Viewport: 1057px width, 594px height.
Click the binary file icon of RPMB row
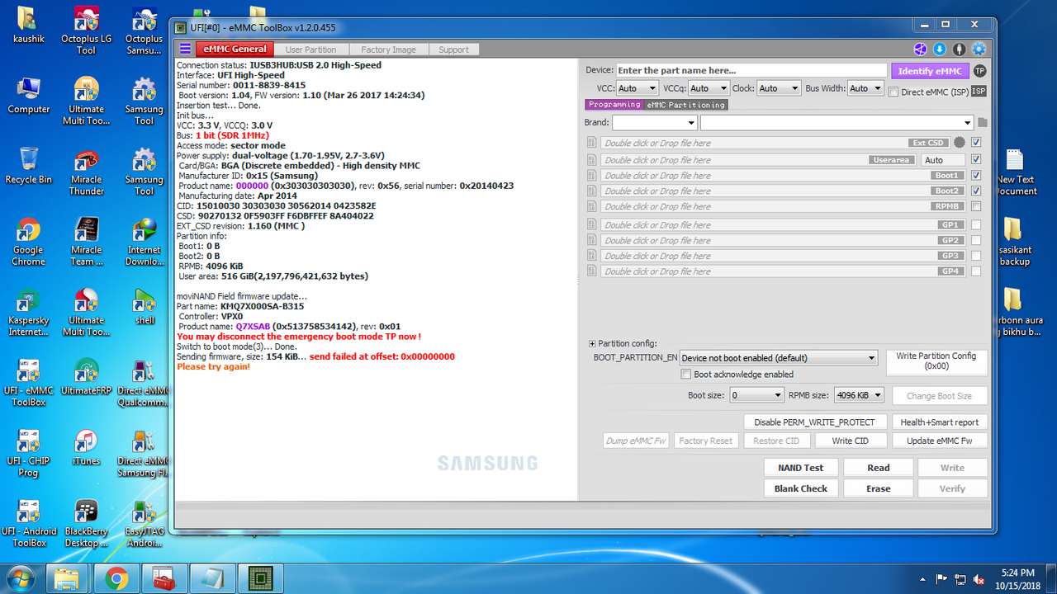(591, 206)
